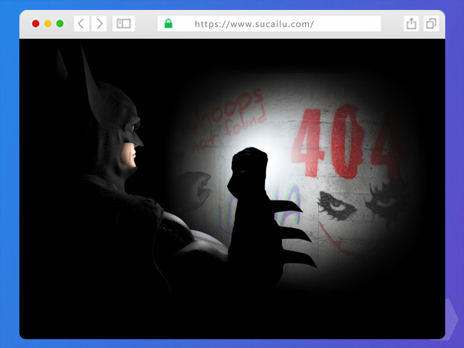The image size is (464, 348).
Task: Focus the https://www.sucailu.com/ address field
Action: pyautogui.click(x=270, y=23)
